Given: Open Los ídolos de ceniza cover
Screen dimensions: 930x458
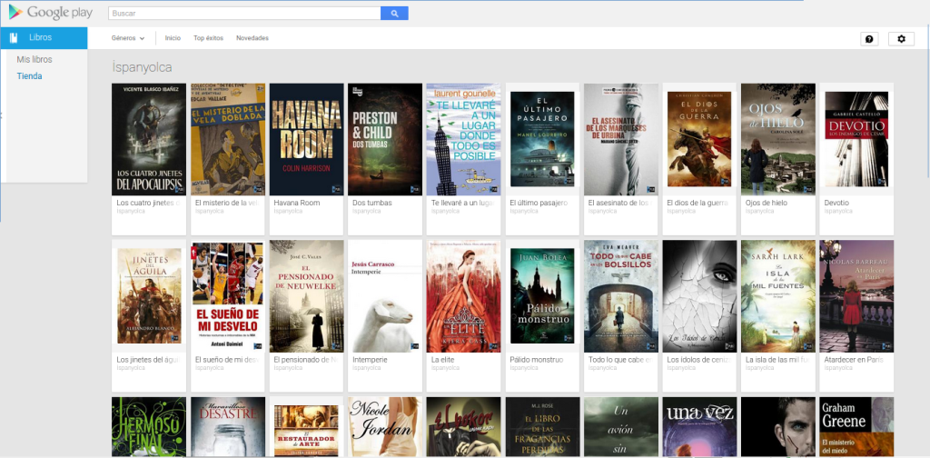Looking at the screenshot, I should (699, 296).
